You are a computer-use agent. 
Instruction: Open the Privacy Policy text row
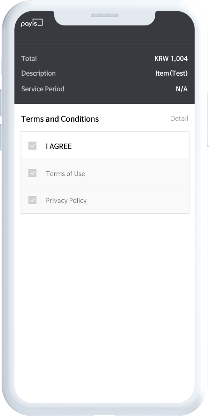pyautogui.click(x=66, y=201)
